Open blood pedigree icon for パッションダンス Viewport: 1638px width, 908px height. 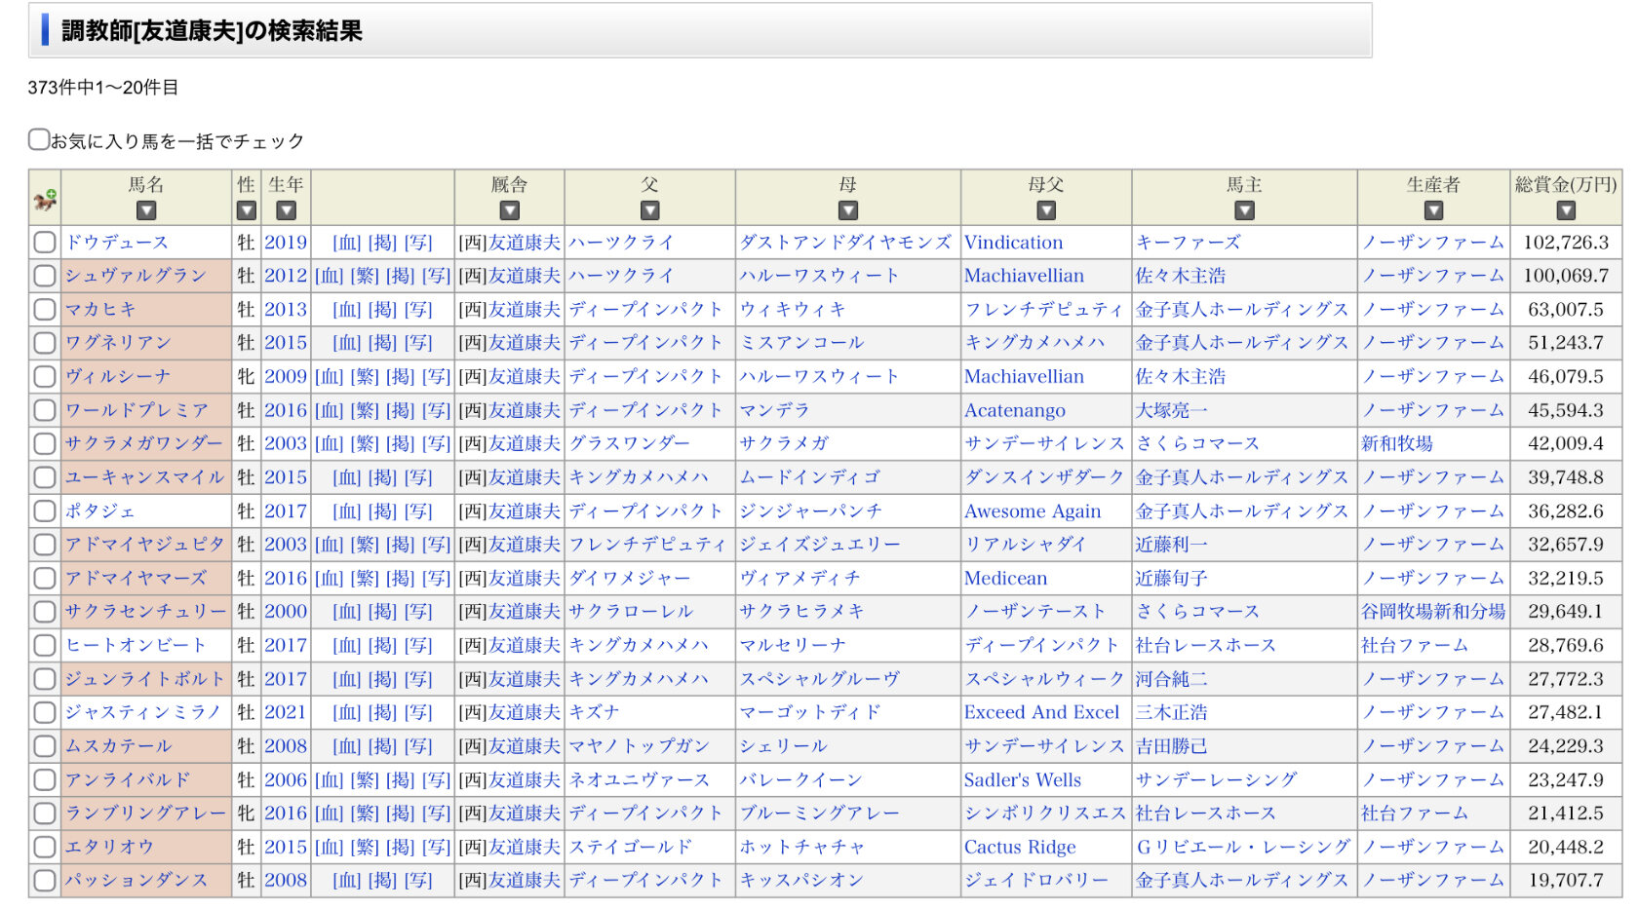coord(346,881)
